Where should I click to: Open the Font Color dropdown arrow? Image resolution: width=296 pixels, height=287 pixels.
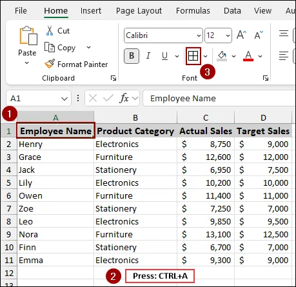pos(260,56)
